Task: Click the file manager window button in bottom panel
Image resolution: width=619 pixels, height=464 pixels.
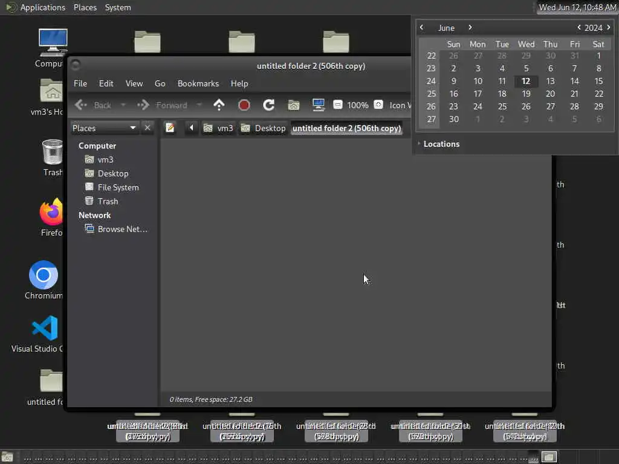Action: coord(549,457)
